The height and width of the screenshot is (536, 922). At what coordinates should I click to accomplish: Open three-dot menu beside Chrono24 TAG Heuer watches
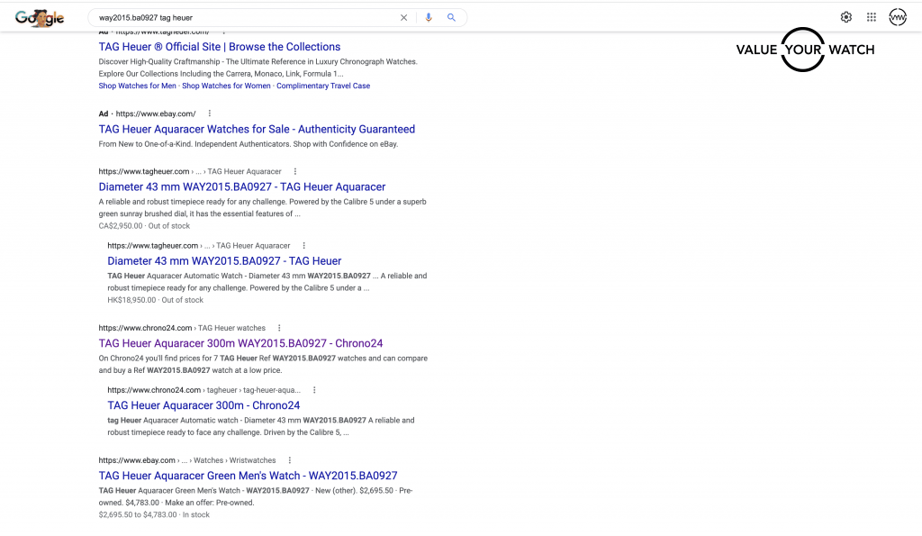tap(280, 328)
